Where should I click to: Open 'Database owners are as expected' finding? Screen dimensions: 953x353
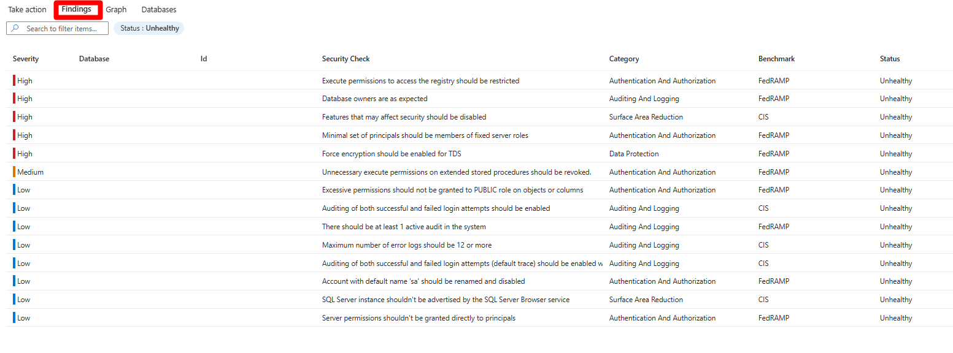click(375, 99)
